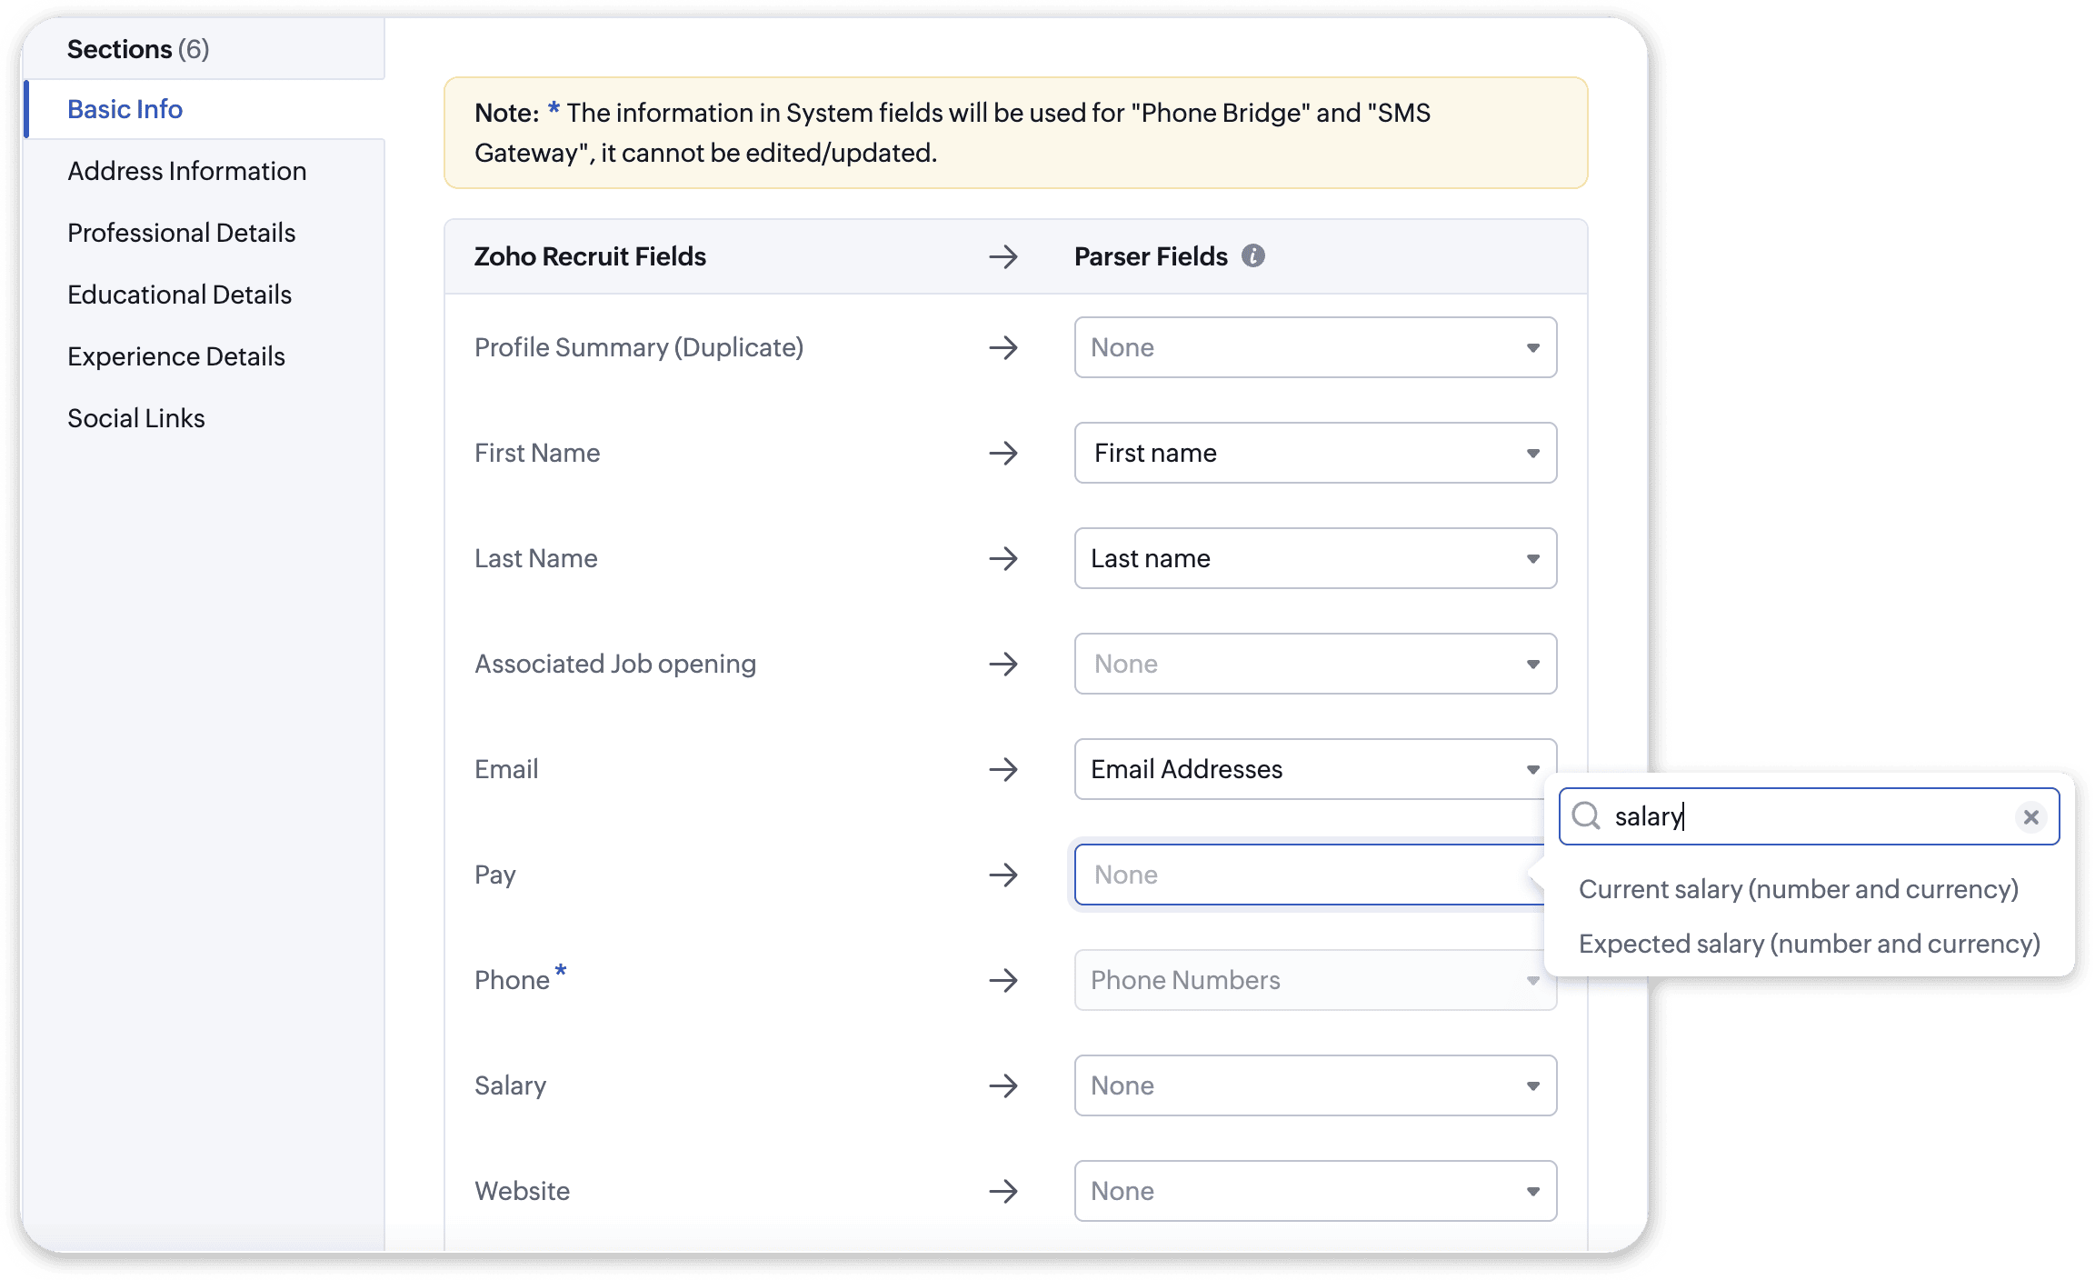2095x1280 pixels.
Task: Click the Website field dropdown arrow
Action: click(1532, 1192)
